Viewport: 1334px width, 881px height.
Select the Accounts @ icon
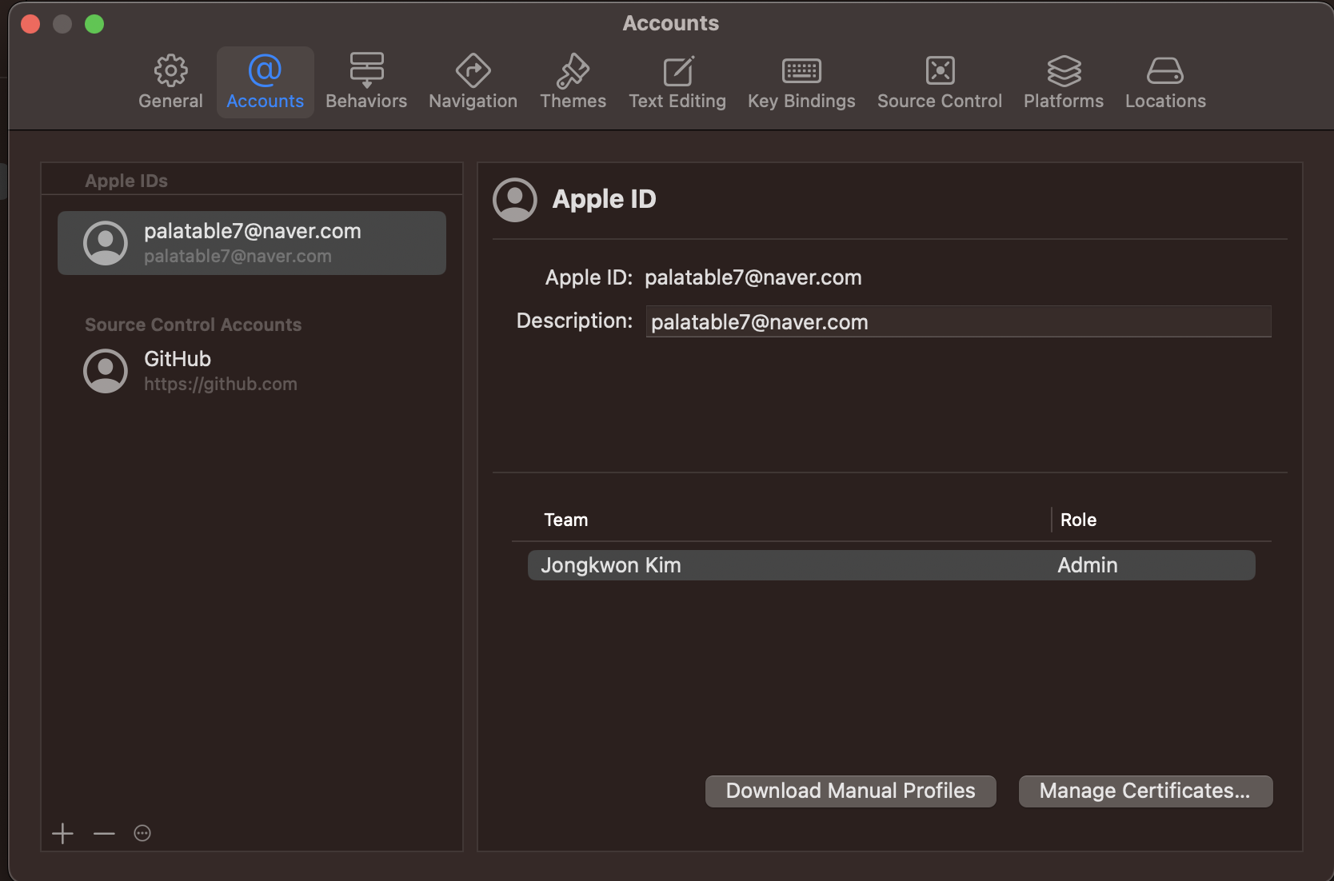coord(265,70)
